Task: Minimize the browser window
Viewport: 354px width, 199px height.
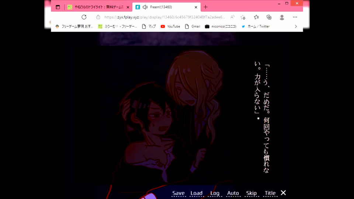Action: pyautogui.click(x=279, y=3)
